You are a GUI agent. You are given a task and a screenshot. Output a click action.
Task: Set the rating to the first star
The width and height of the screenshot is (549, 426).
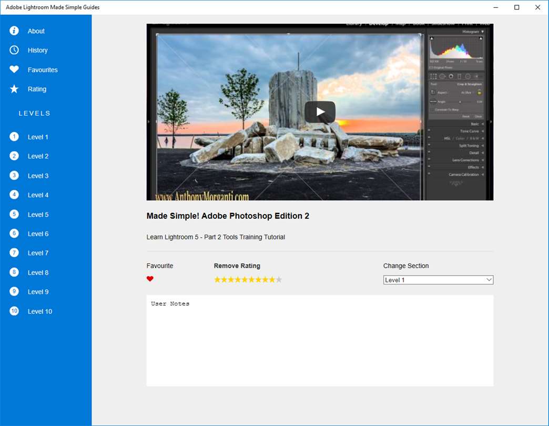tap(217, 280)
